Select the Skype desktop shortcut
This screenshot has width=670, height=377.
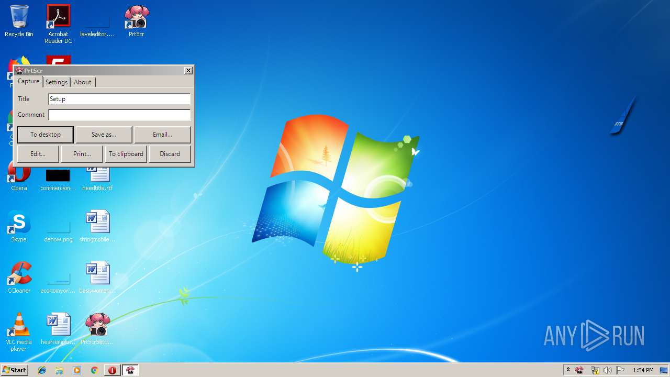tap(19, 226)
